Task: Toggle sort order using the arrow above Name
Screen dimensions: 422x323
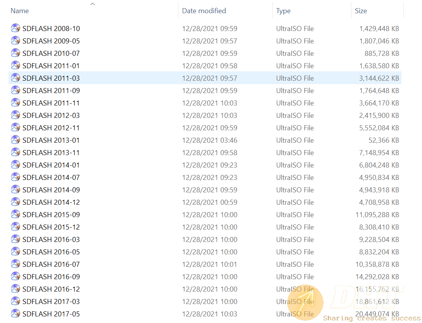Action: tap(92, 4)
